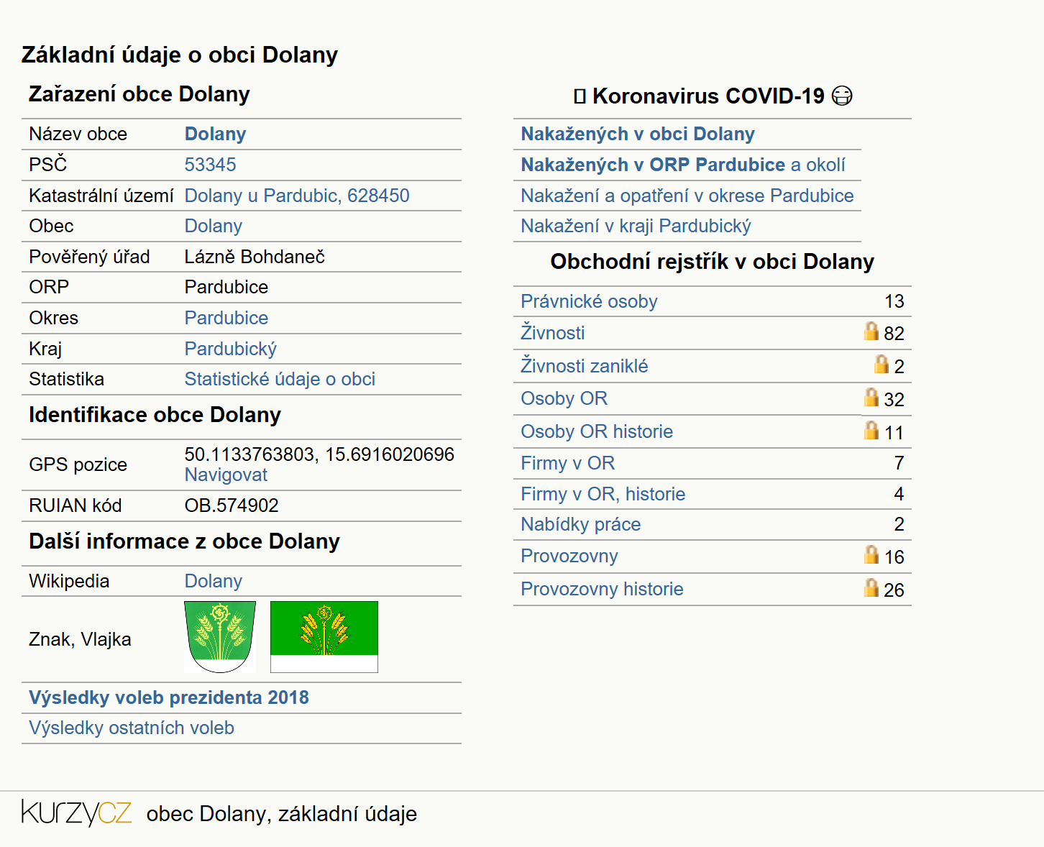Open the Wikipedia Dolany link
This screenshot has width=1044, height=847.
click(x=214, y=581)
